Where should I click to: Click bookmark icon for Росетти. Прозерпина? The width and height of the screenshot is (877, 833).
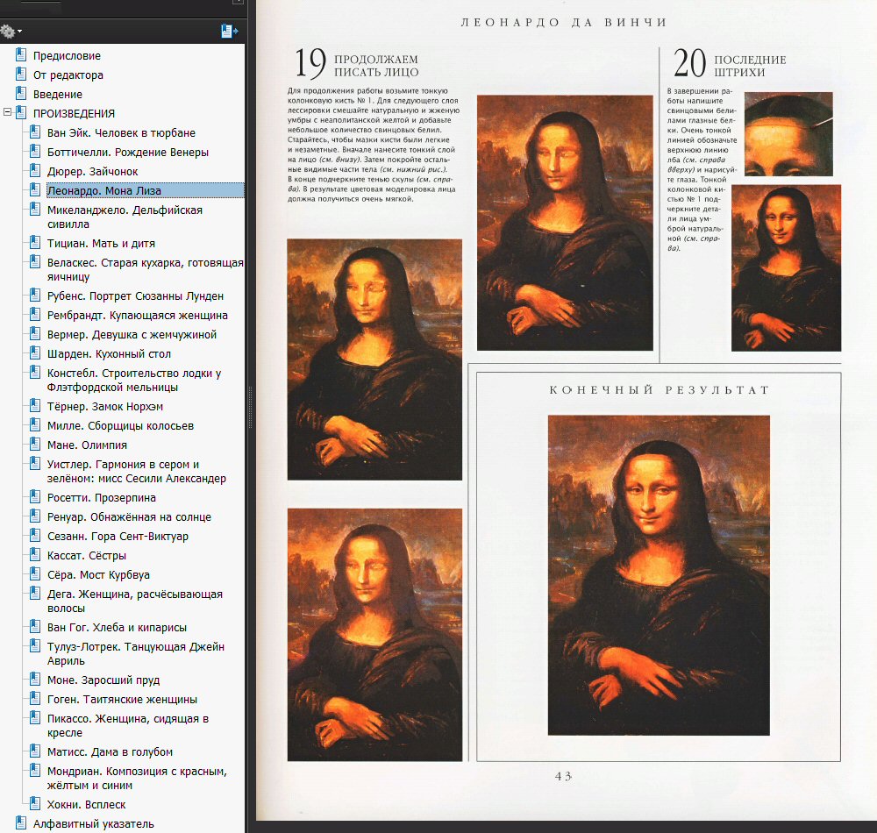click(x=35, y=497)
